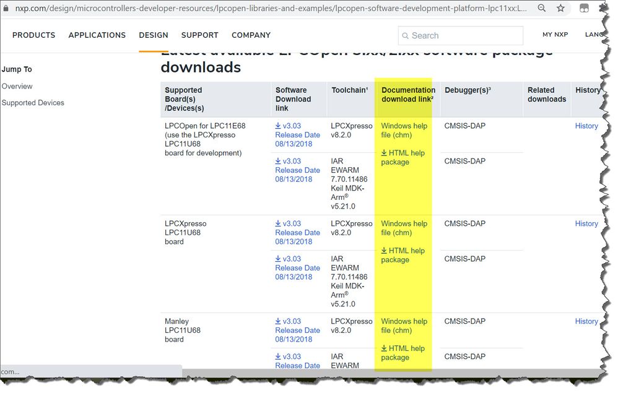This screenshot has width=618, height=393.
Task: Click the browser address bar URL
Action: point(271,8)
